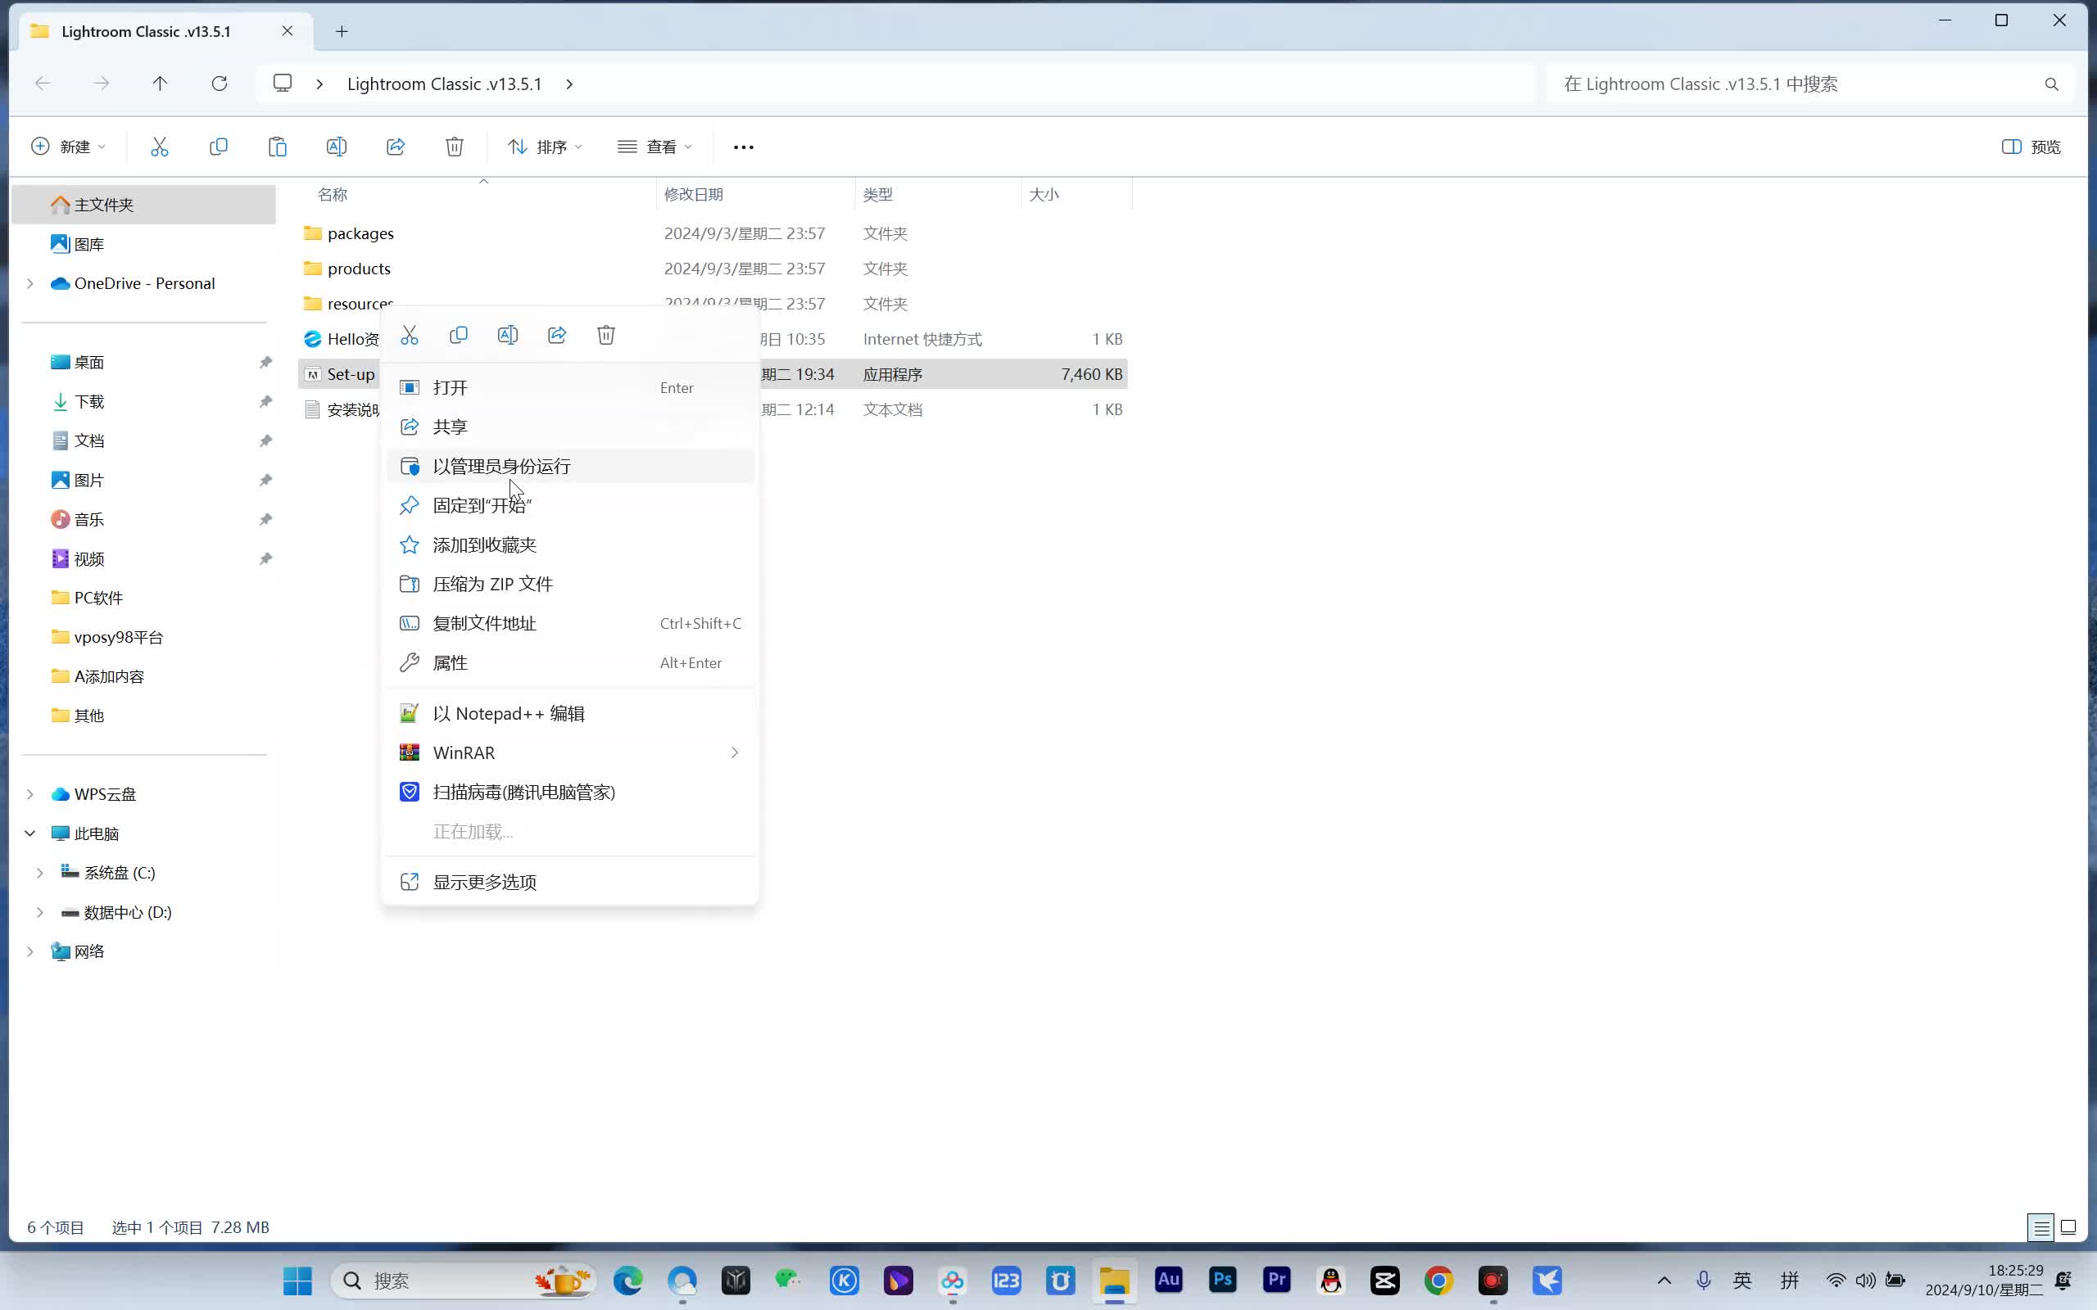Open the 排序 sort dropdown
This screenshot has height=1310, width=2097.
(544, 147)
